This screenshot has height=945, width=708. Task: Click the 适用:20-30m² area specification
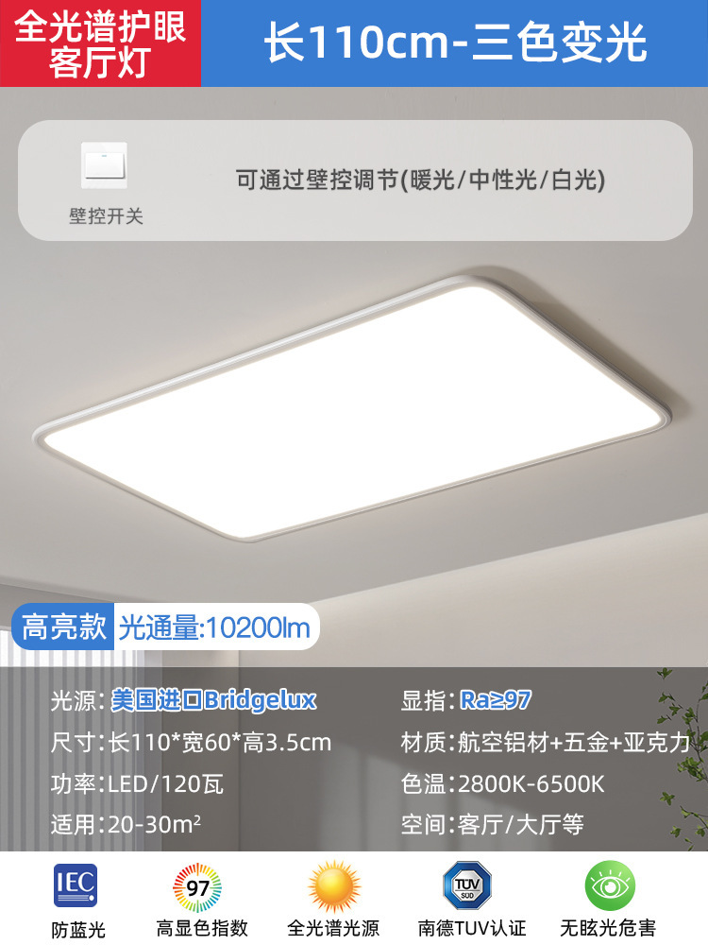126,824
